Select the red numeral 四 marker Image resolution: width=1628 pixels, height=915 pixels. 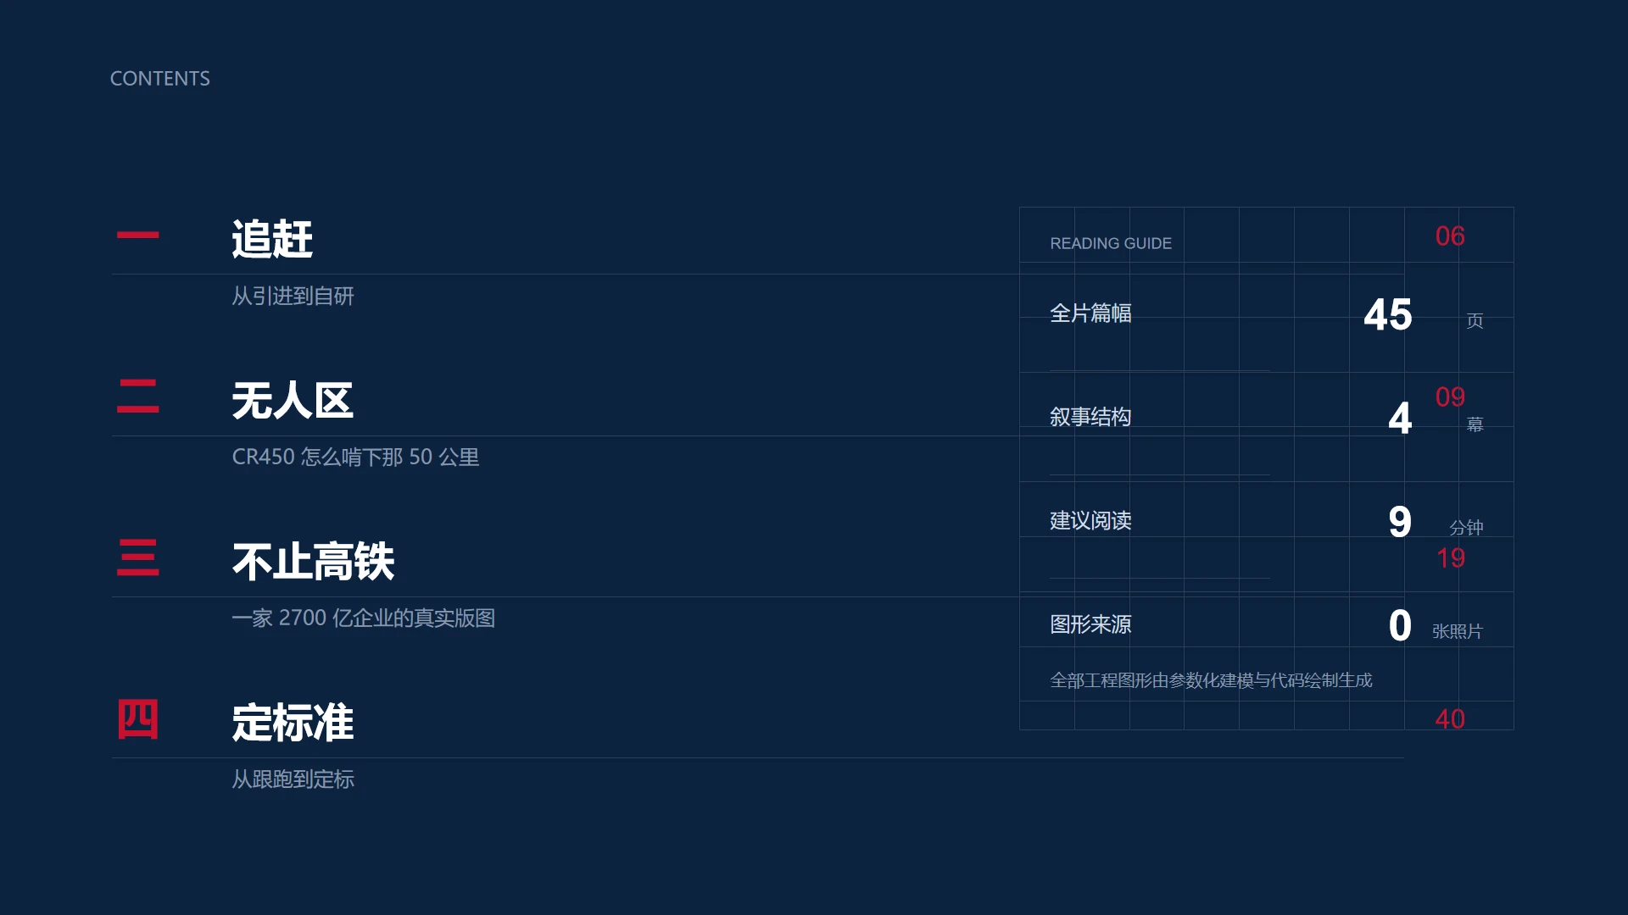[137, 719]
